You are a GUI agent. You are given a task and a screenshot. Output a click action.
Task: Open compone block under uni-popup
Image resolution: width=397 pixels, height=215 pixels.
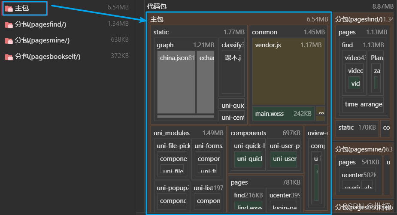coord(172,201)
